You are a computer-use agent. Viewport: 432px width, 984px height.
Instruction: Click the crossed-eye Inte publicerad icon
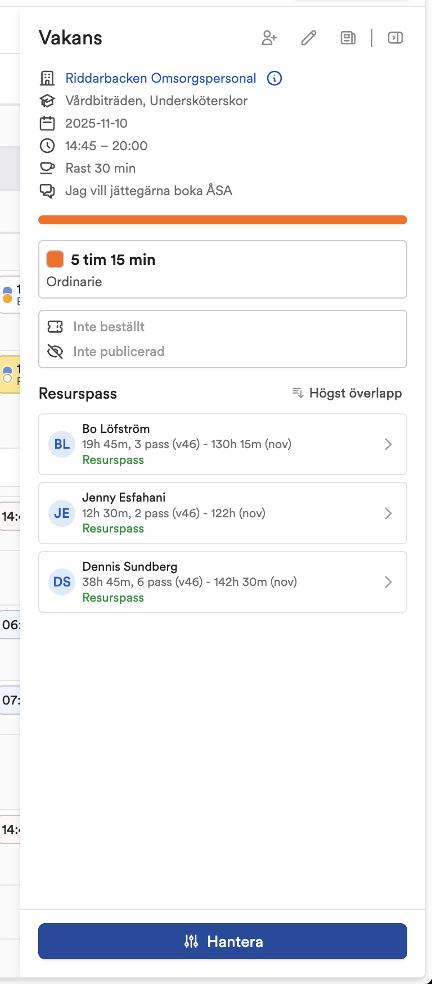coord(55,351)
